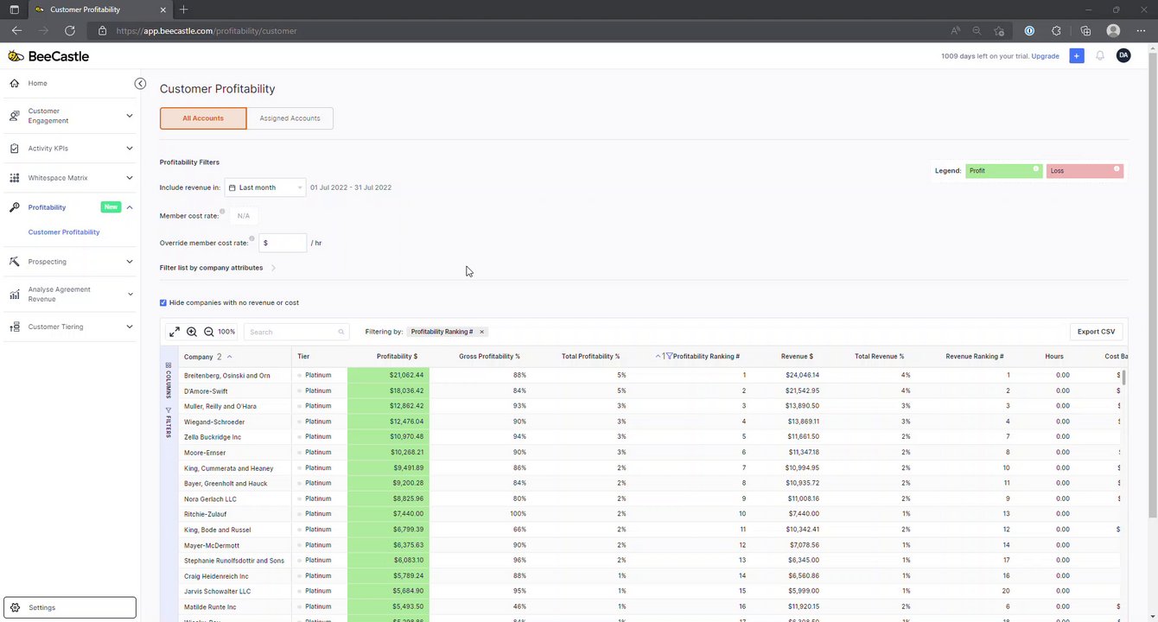Open a new browser tab with plus
The image size is (1158, 622).
(x=183, y=10)
